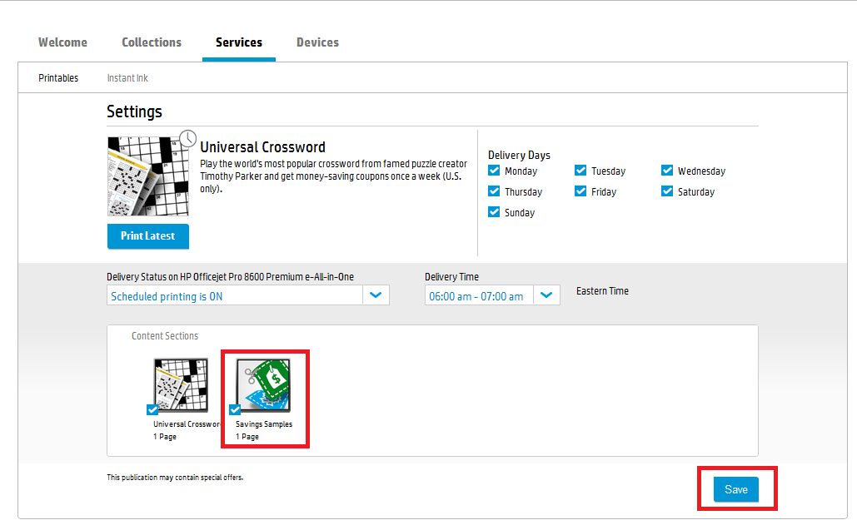Go to the Devices tab

(x=317, y=42)
